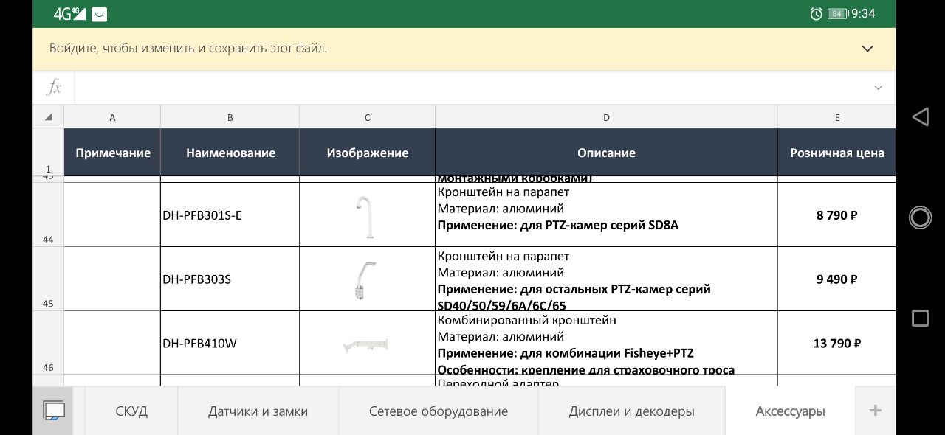Switch to the Датчики и замки sheet tab
The height and width of the screenshot is (435, 945).
258,411
